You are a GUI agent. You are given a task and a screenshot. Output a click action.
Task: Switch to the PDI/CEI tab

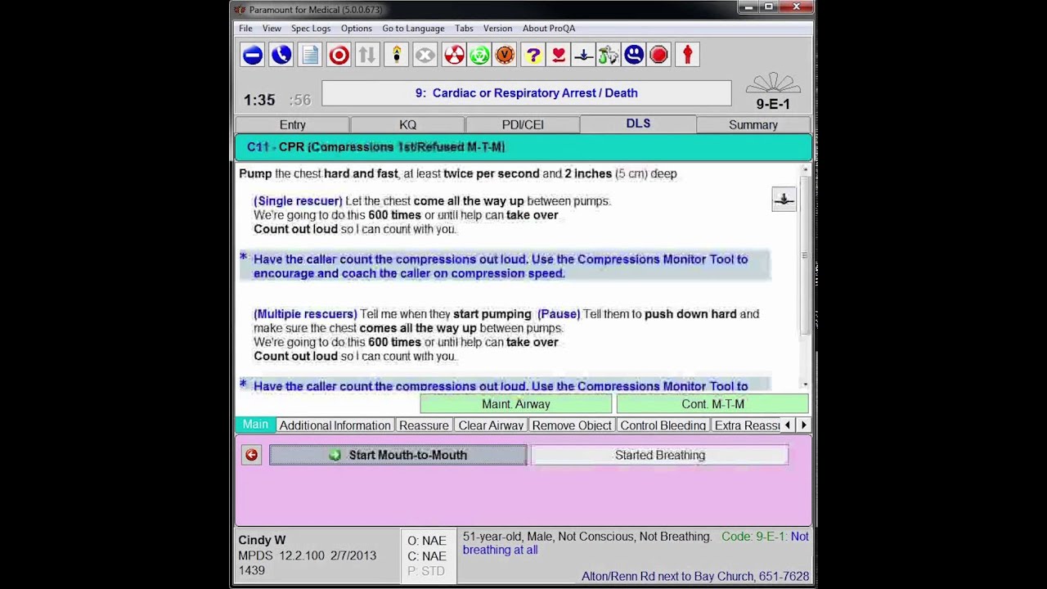(x=523, y=124)
